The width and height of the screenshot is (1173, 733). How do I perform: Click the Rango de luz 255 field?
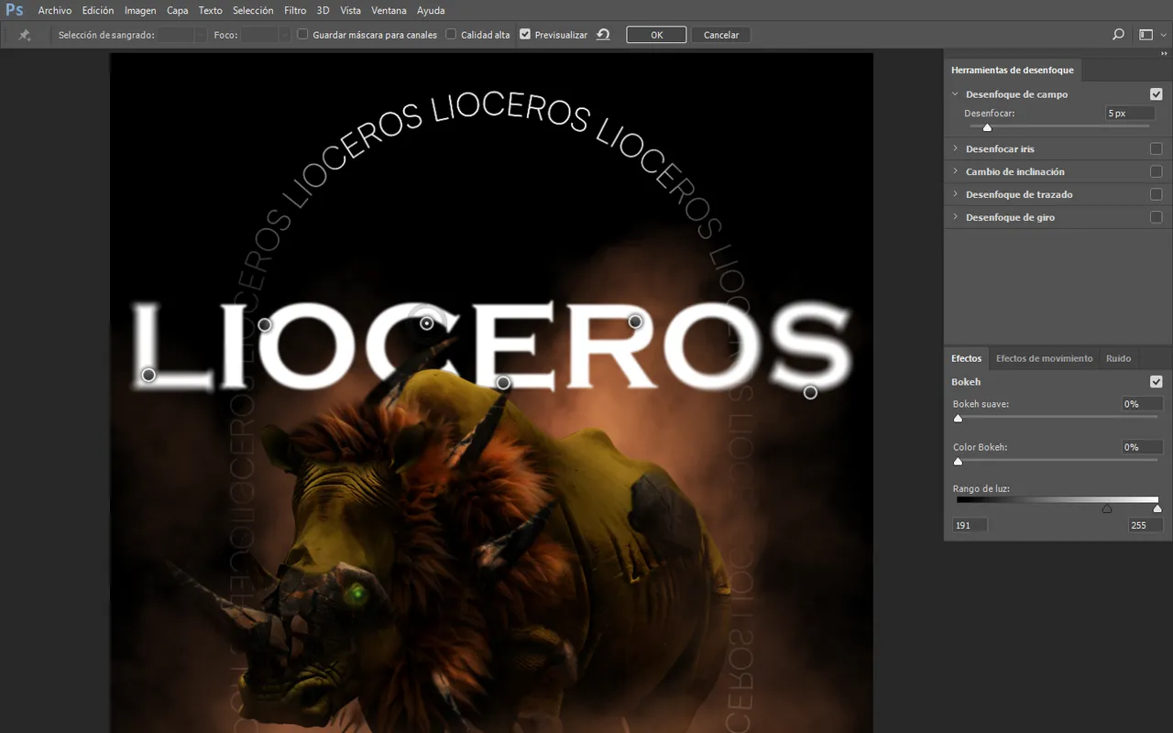click(x=1146, y=525)
